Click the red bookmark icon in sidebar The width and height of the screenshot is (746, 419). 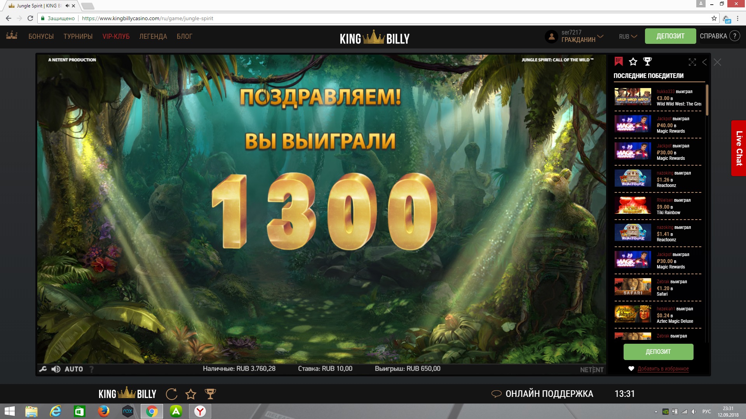619,62
